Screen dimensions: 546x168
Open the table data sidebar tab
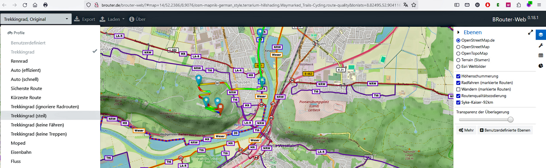click(541, 56)
